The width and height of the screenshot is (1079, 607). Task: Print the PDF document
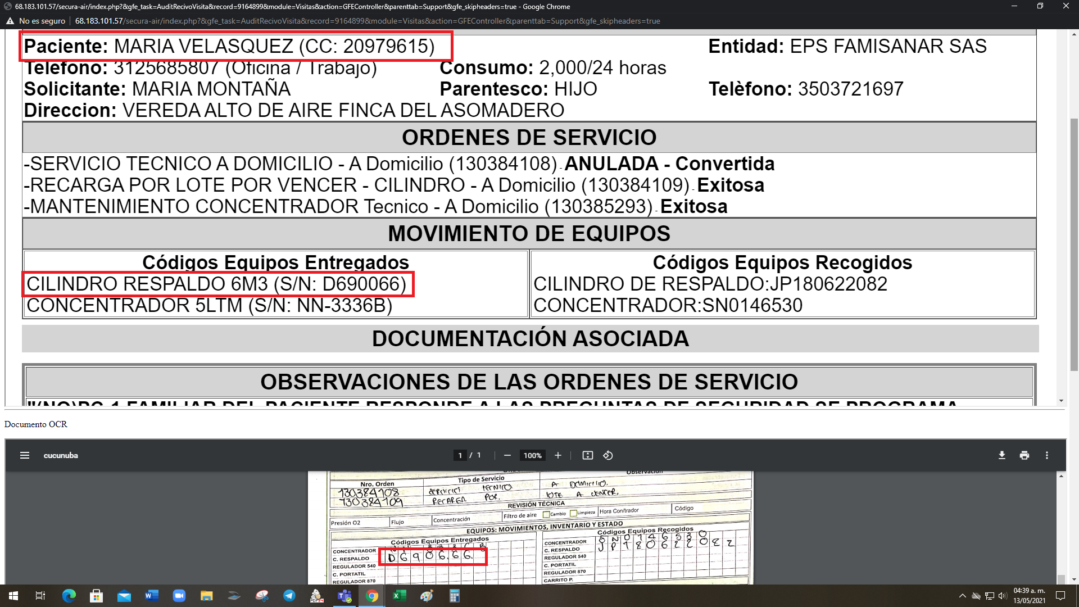pos(1024,455)
